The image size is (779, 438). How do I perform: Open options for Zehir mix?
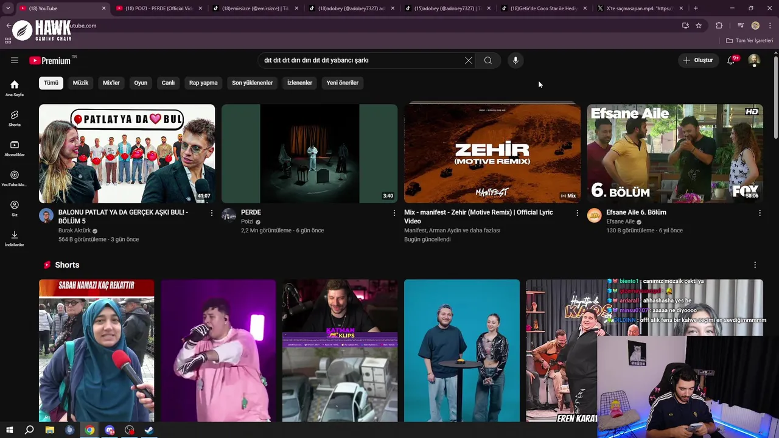coord(577,213)
